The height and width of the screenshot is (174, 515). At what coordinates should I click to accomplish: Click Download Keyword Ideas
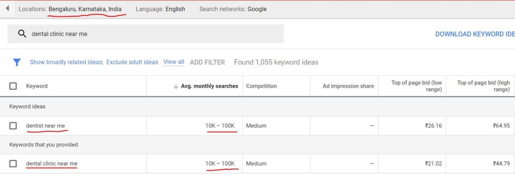(475, 34)
